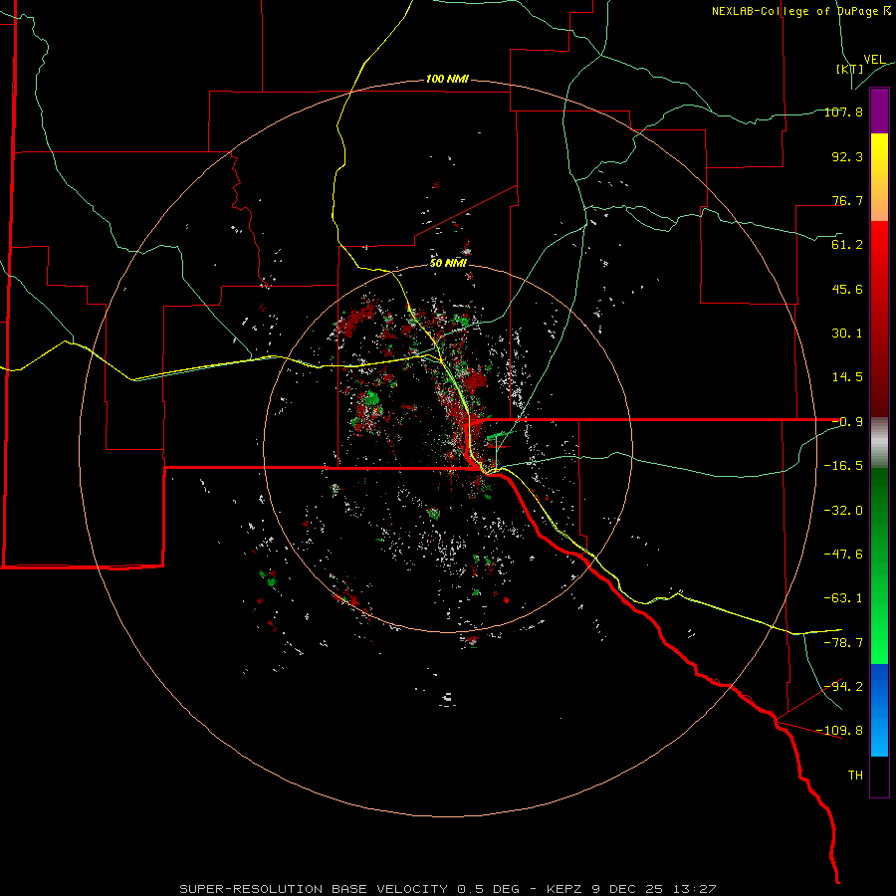Click the 45.6 value on velocity scale
Viewport: 896px width, 896px height.
[847, 289]
